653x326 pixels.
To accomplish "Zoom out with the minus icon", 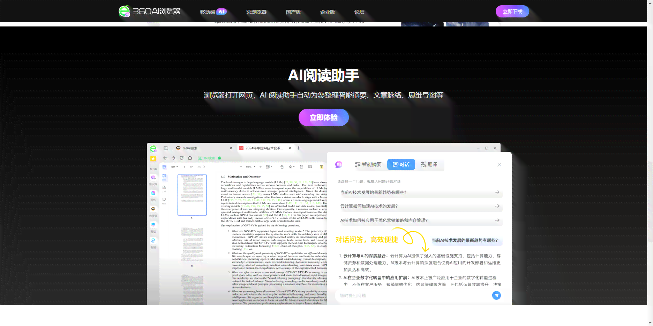I will point(241,167).
